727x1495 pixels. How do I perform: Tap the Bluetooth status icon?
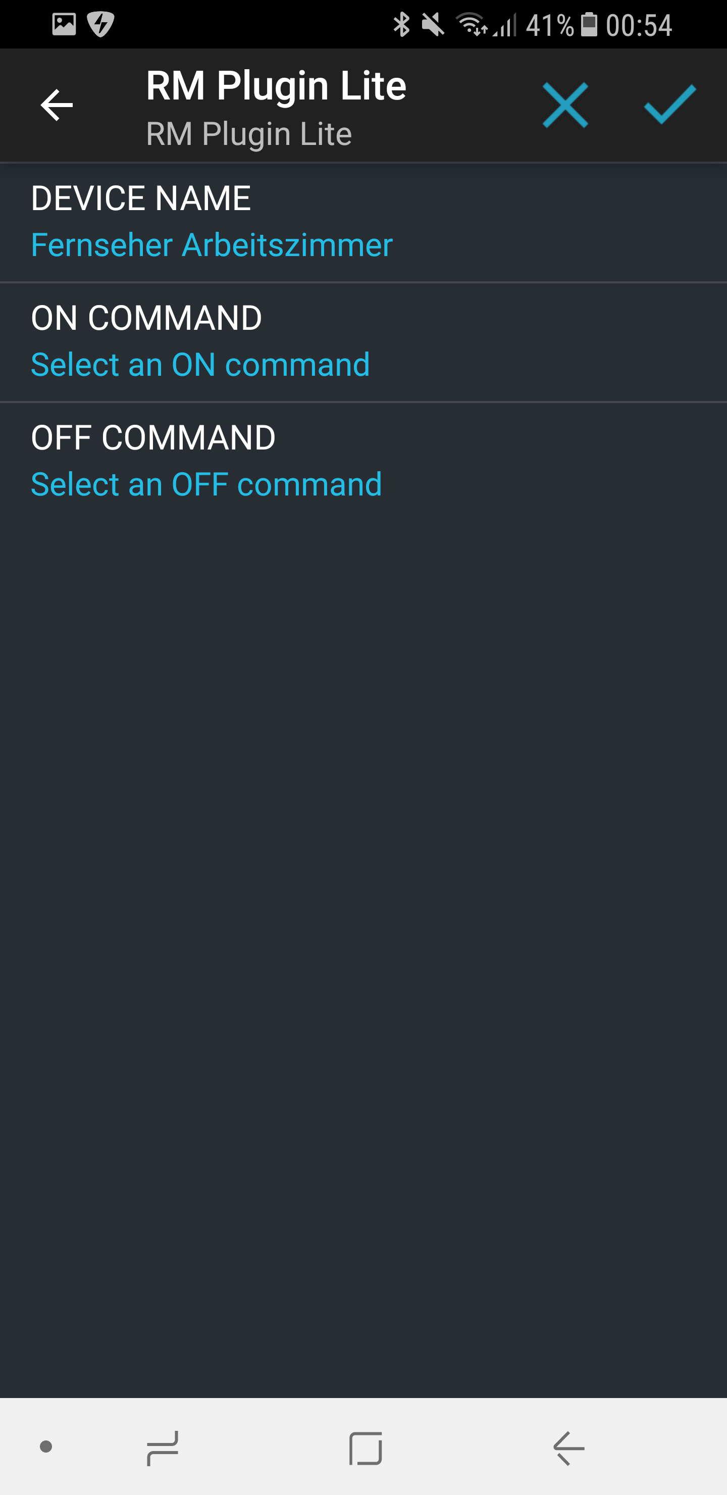pyautogui.click(x=401, y=25)
